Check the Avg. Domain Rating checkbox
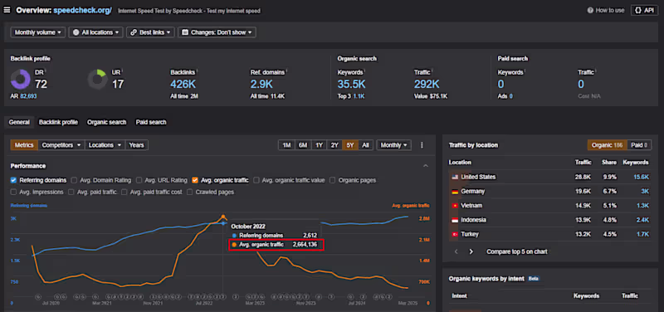Screen dimensions: 664x312 coord(74,180)
